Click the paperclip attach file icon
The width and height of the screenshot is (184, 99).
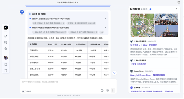tap(108, 90)
